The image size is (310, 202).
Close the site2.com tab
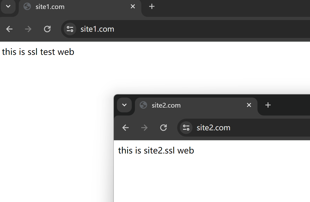tap(249, 105)
